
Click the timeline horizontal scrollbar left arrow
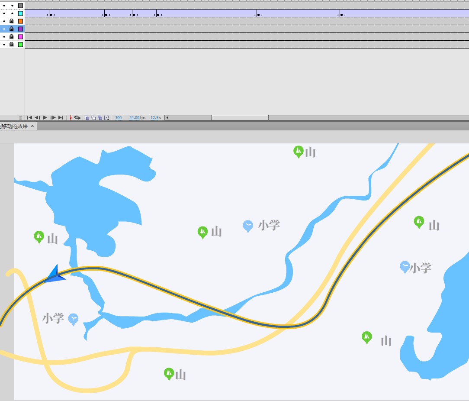click(x=167, y=118)
